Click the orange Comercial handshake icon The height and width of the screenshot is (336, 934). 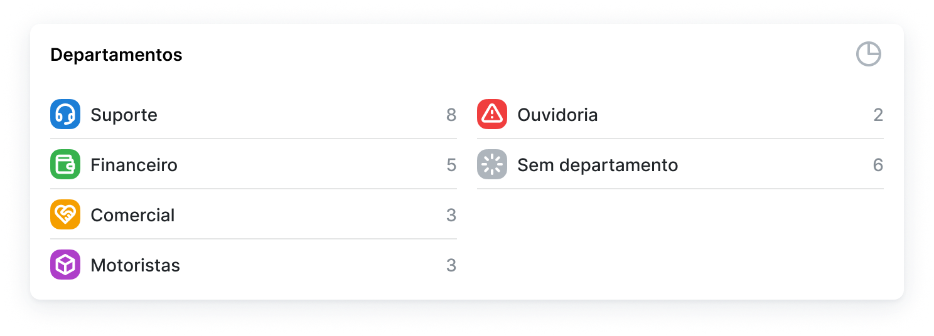point(65,215)
